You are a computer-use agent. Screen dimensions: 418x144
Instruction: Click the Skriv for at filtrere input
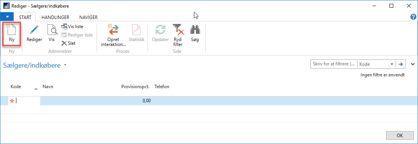tap(334, 64)
